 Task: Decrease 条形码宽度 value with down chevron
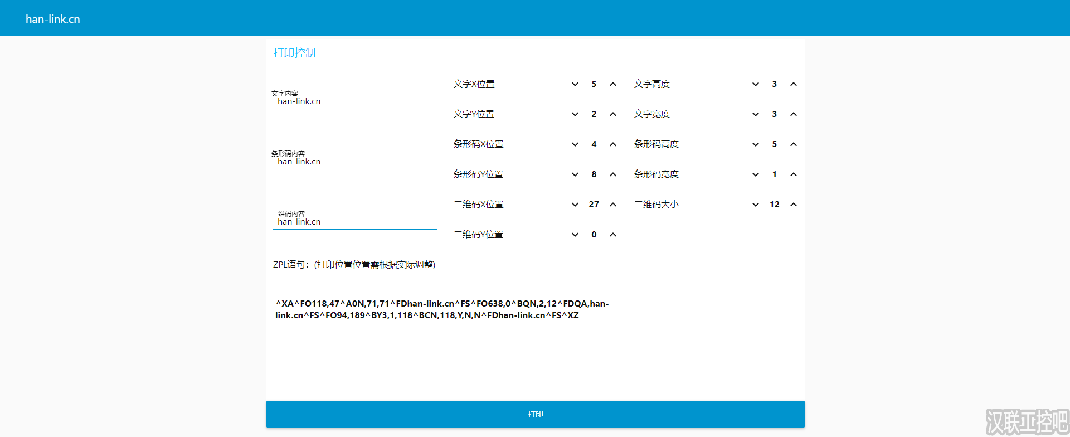pos(756,174)
